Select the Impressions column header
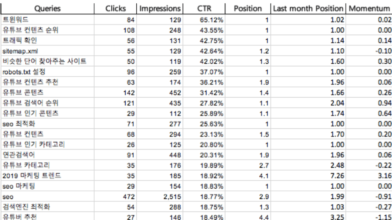This screenshot has width=392, height=220. pyautogui.click(x=160, y=8)
